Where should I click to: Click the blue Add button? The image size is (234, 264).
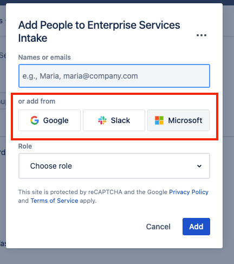click(196, 227)
